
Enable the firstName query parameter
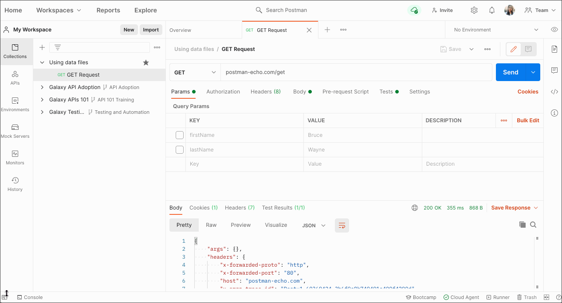[x=180, y=135]
